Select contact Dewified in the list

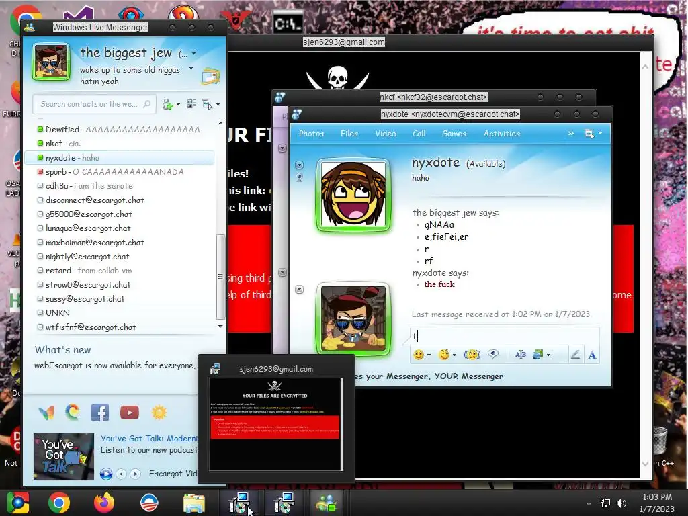point(119,130)
